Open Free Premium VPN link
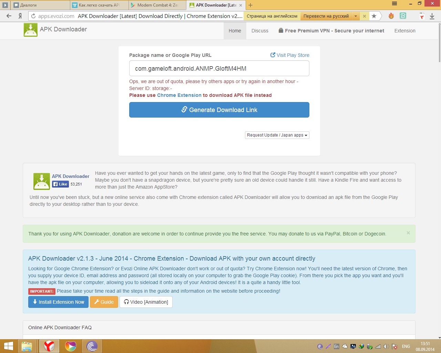 [x=331, y=31]
